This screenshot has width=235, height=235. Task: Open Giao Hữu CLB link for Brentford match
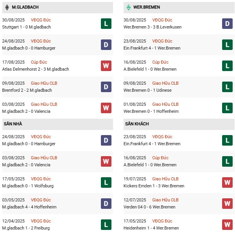pos(44,83)
